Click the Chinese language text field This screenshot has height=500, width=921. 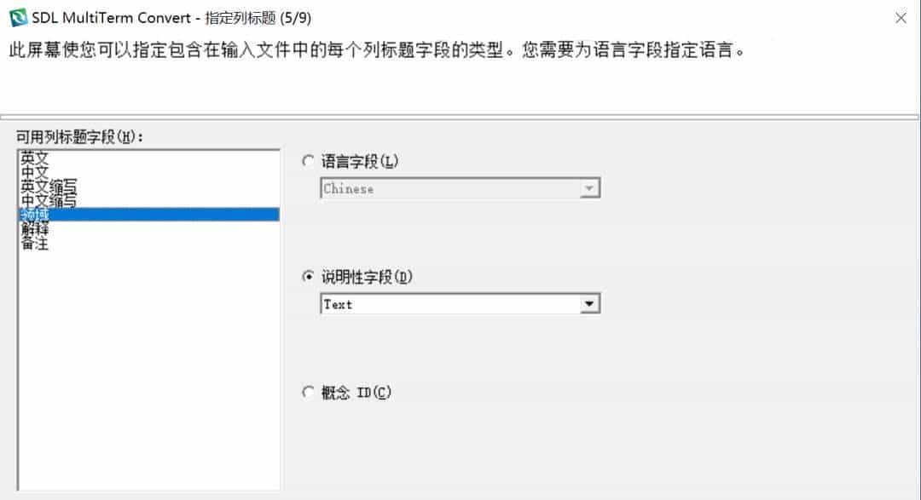pyautogui.click(x=426, y=188)
